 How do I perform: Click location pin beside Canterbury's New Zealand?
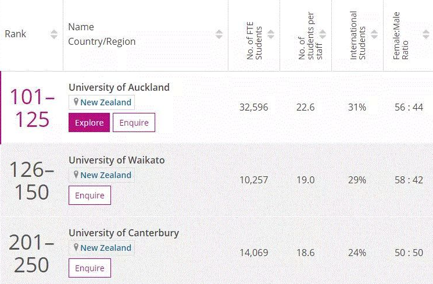(76, 247)
